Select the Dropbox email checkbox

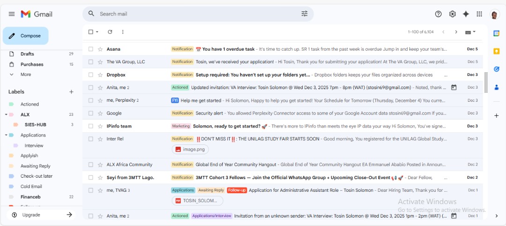click(x=91, y=75)
